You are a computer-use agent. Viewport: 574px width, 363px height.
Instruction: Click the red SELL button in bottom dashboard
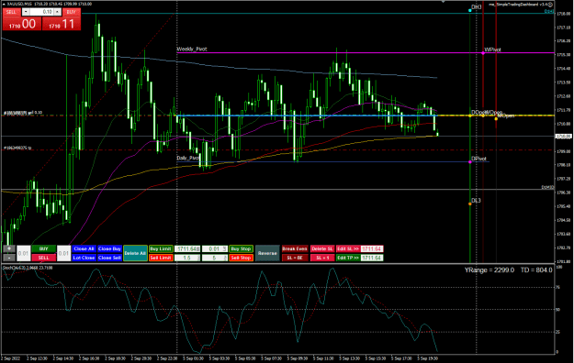(43, 258)
